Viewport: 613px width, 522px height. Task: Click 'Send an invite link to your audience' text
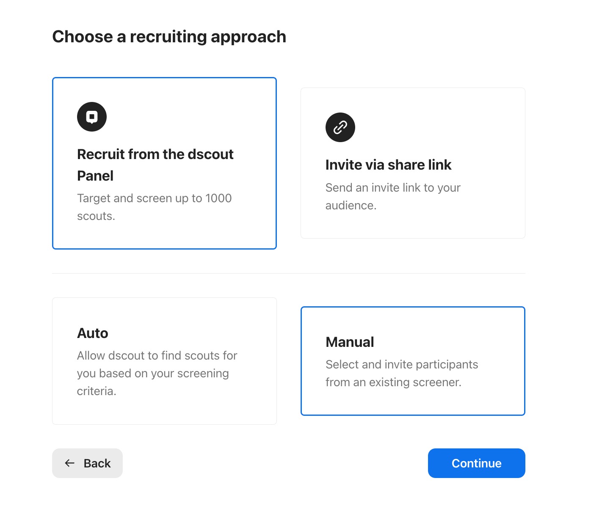(393, 196)
